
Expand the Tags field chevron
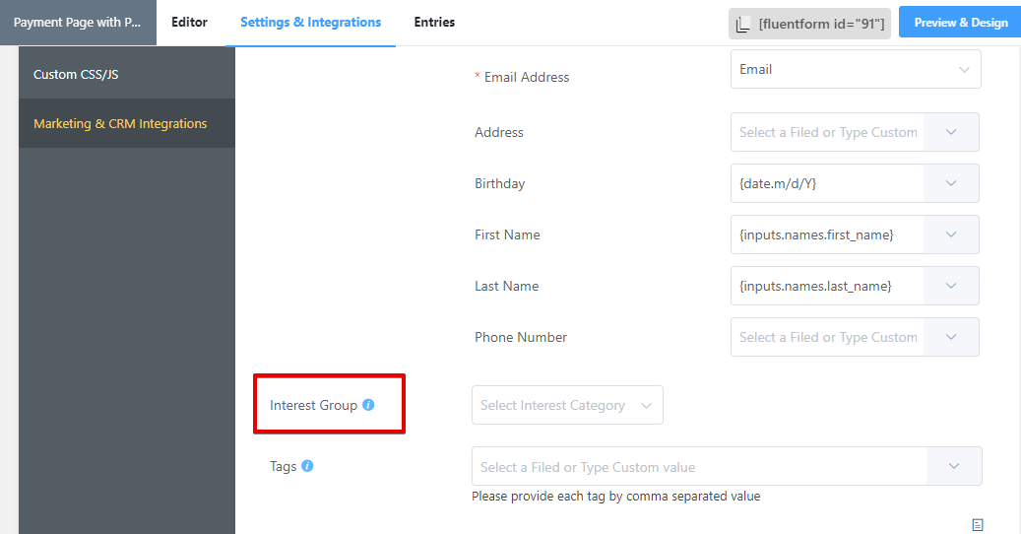953,466
